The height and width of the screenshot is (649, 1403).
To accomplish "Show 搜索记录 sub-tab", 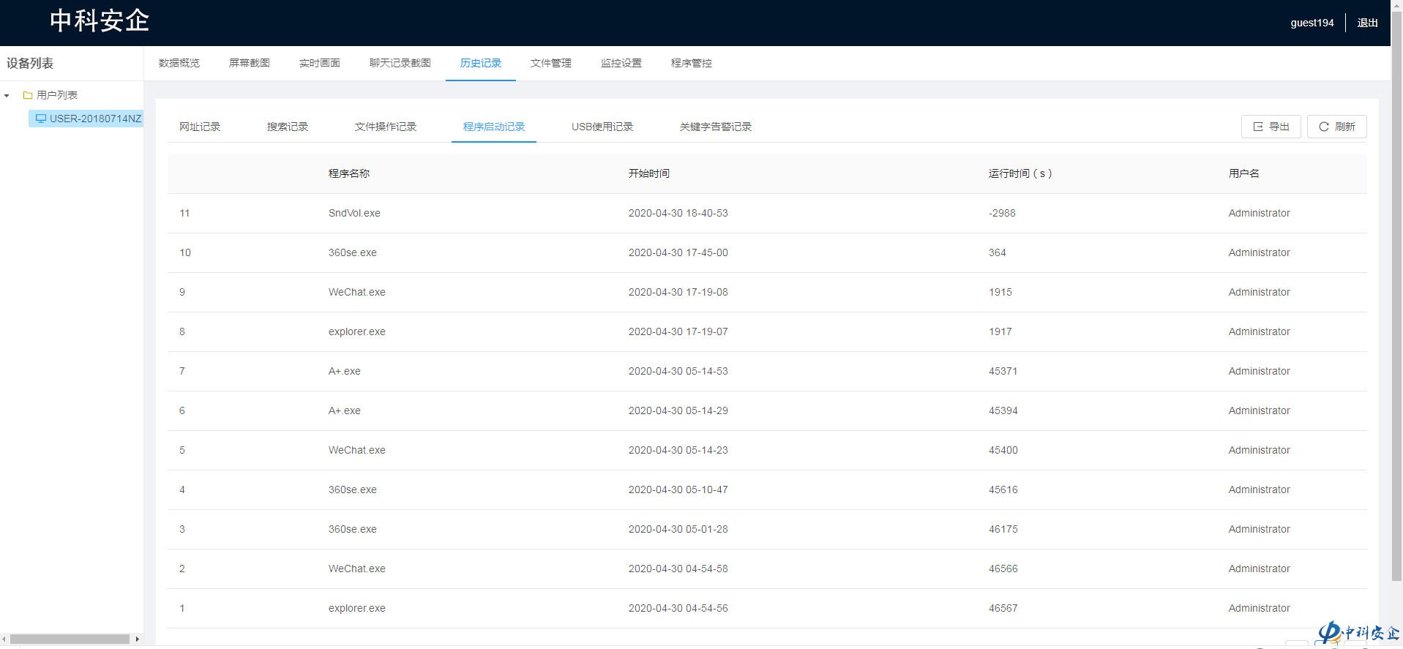I will pos(288,127).
